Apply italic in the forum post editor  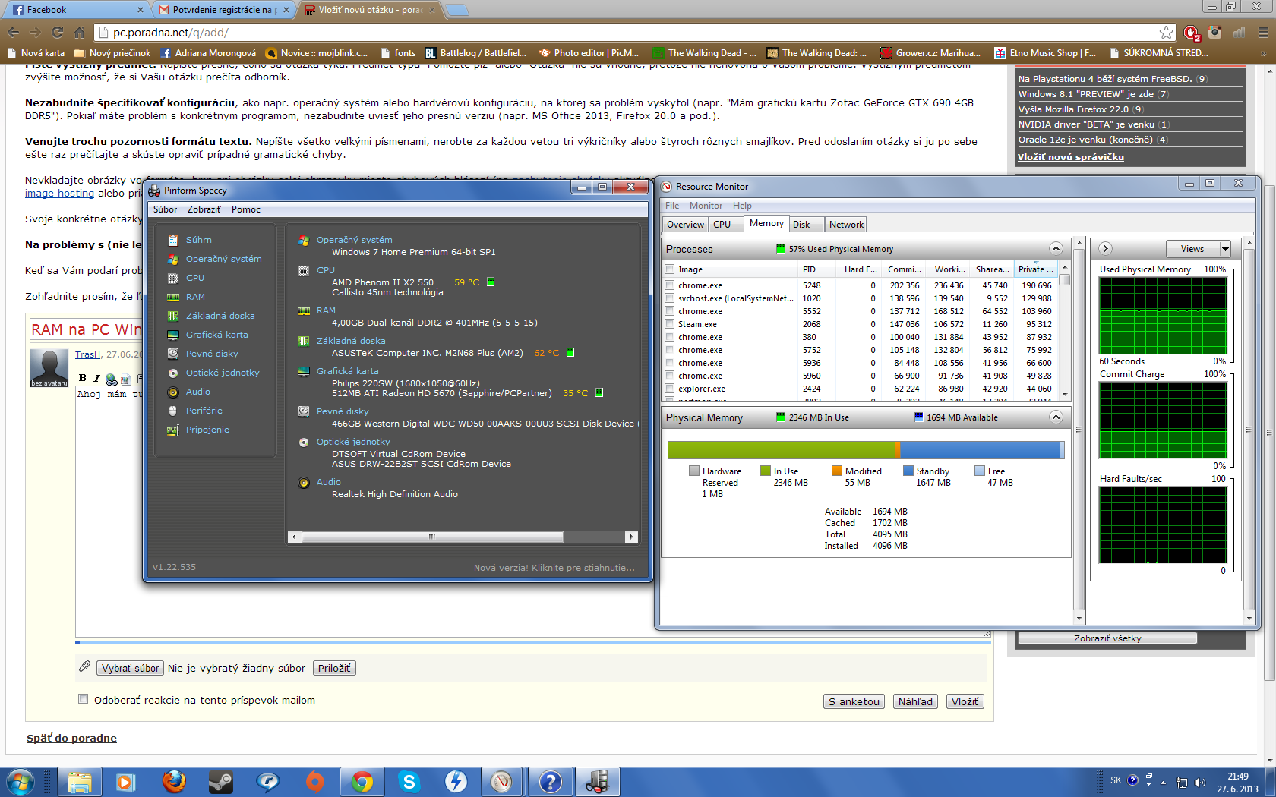(96, 378)
